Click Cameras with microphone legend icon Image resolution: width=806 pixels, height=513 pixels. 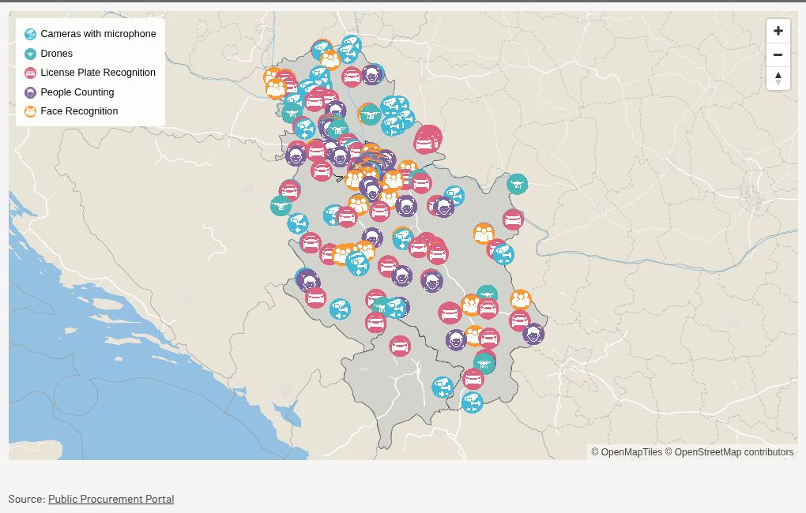[31, 35]
